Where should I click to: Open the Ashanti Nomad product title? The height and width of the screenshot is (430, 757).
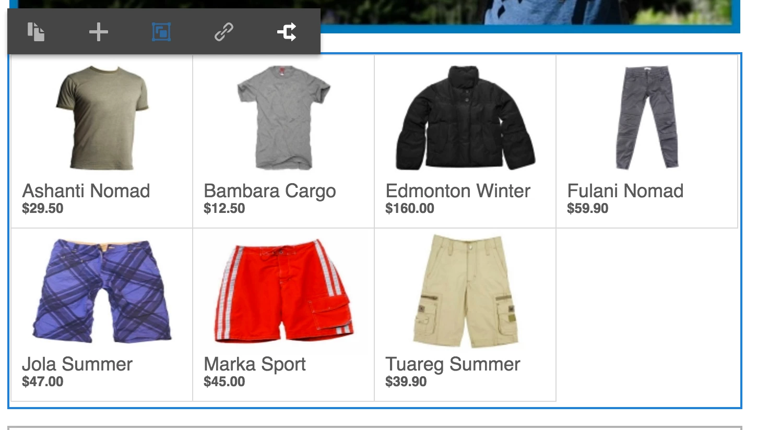pos(86,190)
